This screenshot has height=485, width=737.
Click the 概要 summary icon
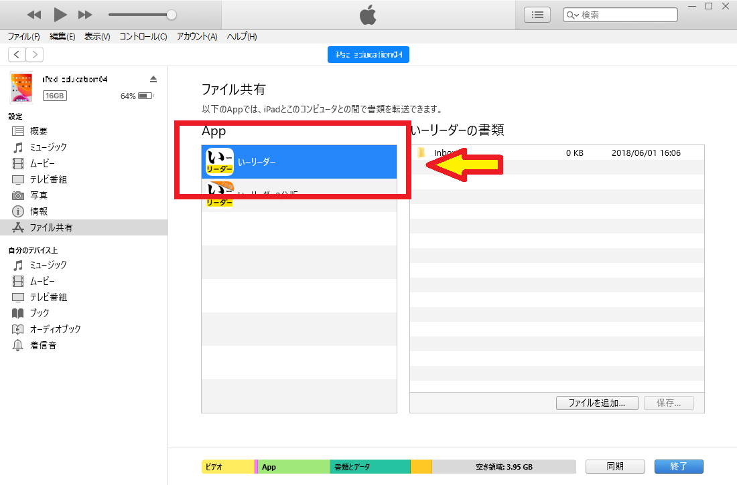click(18, 131)
